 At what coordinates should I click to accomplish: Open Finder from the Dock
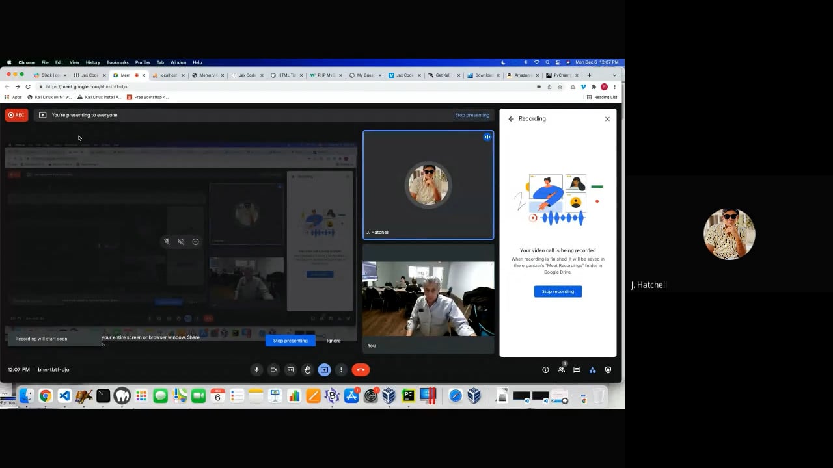click(26, 396)
